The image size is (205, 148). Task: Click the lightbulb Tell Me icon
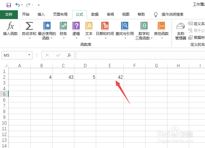(x=156, y=14)
